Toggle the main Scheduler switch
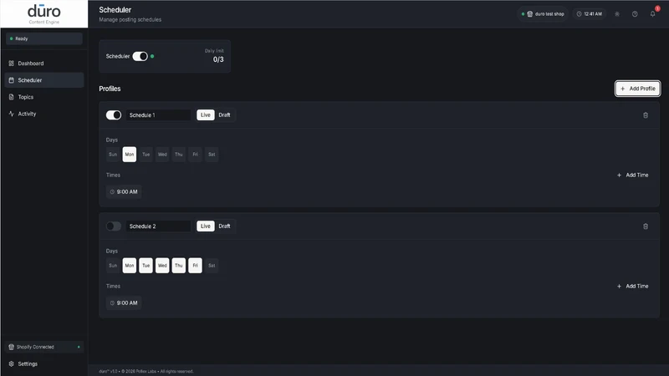669x376 pixels. click(140, 56)
